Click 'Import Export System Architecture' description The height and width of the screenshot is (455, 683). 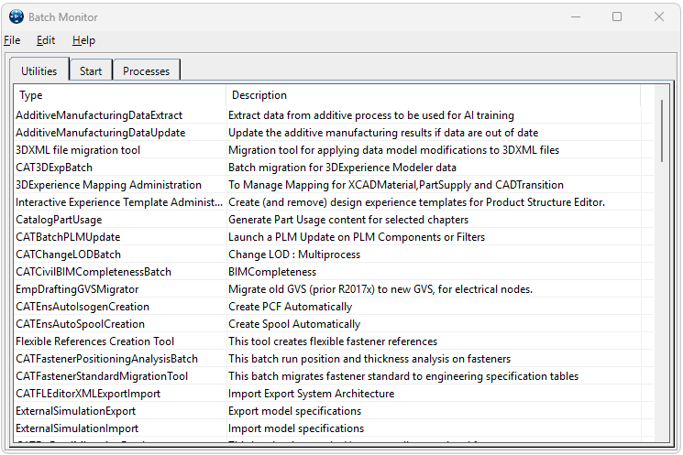(x=312, y=394)
